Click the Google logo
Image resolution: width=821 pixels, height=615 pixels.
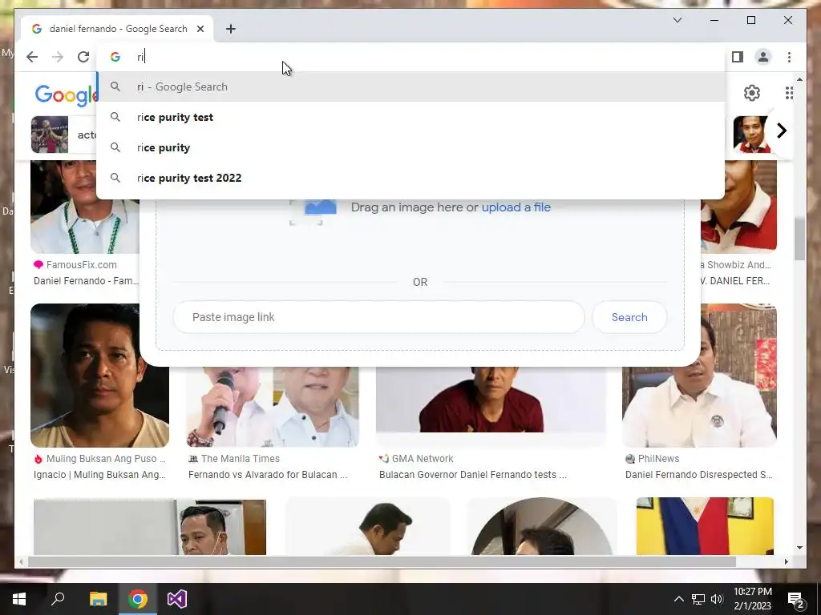pos(66,95)
